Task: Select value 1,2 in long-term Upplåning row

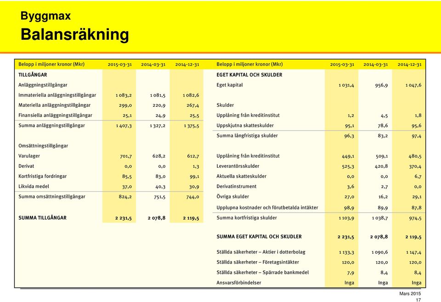Action: 351,115
